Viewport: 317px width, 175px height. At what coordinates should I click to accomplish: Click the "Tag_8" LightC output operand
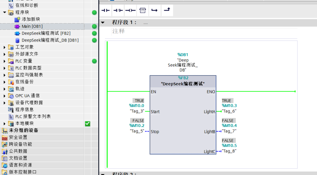point(229,151)
